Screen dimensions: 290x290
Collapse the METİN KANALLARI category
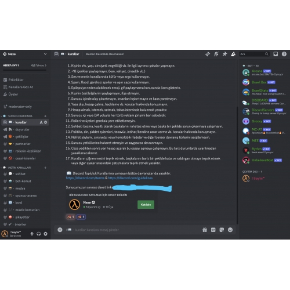19,168
